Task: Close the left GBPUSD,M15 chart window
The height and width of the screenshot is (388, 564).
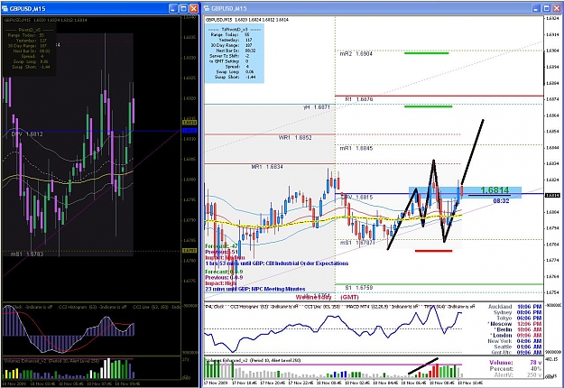Action: pyautogui.click(x=193, y=9)
